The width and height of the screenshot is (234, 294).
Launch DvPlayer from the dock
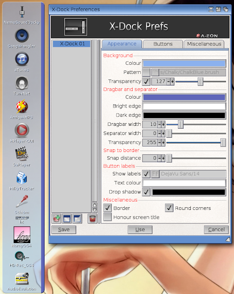pos(22,154)
